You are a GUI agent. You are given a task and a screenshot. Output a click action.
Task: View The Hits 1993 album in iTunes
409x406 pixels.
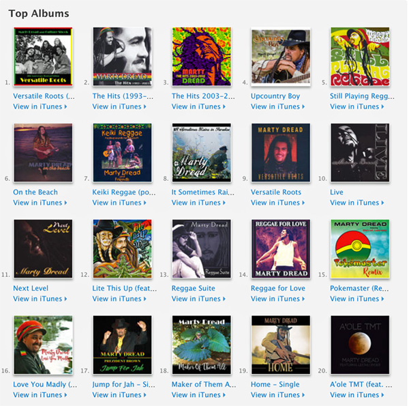click(x=119, y=106)
